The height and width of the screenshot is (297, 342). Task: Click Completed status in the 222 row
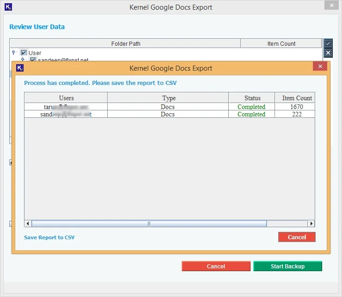click(251, 114)
